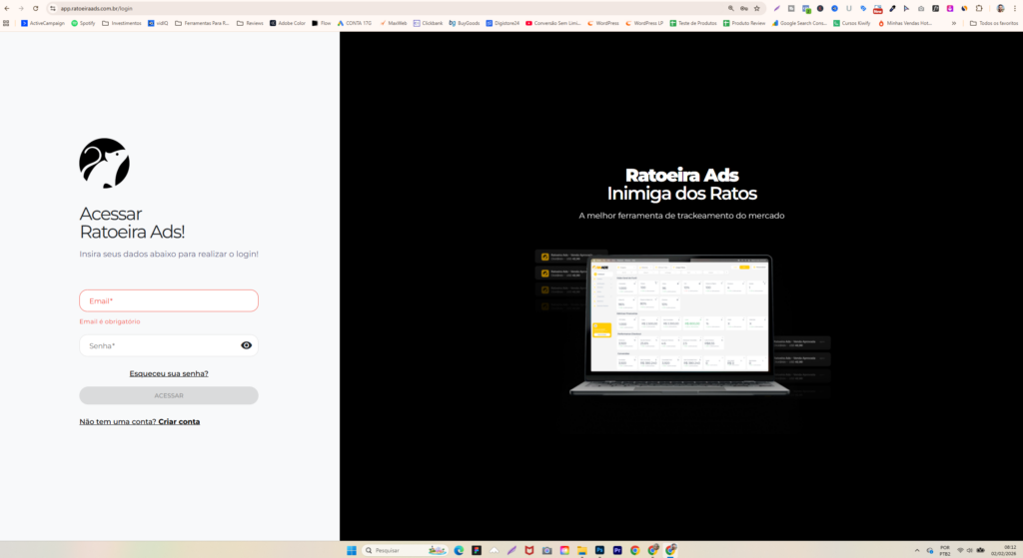This screenshot has width=1023, height=558.
Task: Open the 'Conversão Sem Limi...' YouTube bookmark
Action: (x=553, y=23)
